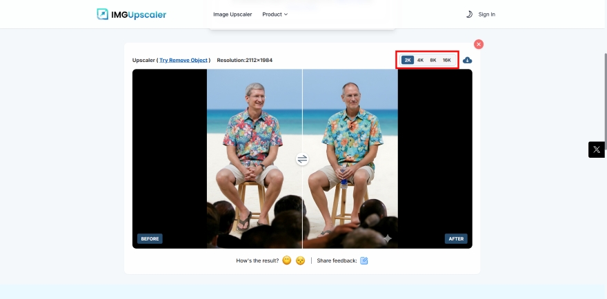The image size is (607, 299).
Task: Set upscale resolution to 16K
Action: (447, 60)
